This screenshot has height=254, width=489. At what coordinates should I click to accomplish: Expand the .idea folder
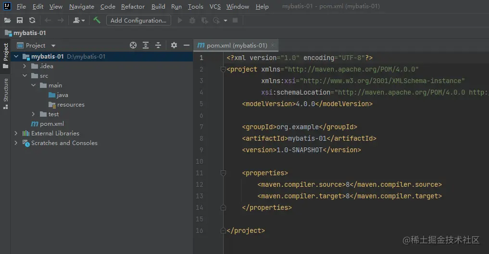(x=25, y=66)
